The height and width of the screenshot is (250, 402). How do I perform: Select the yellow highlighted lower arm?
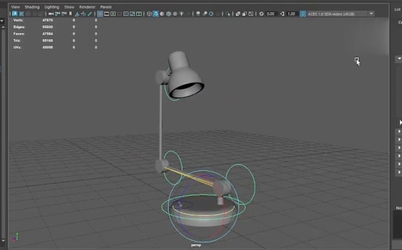189,176
